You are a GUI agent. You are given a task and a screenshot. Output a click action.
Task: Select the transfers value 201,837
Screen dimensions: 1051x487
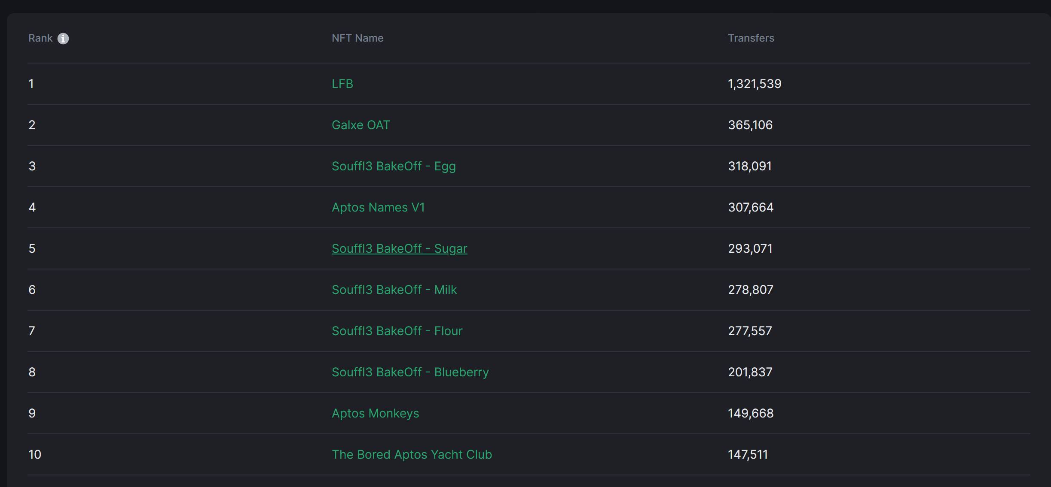point(750,372)
